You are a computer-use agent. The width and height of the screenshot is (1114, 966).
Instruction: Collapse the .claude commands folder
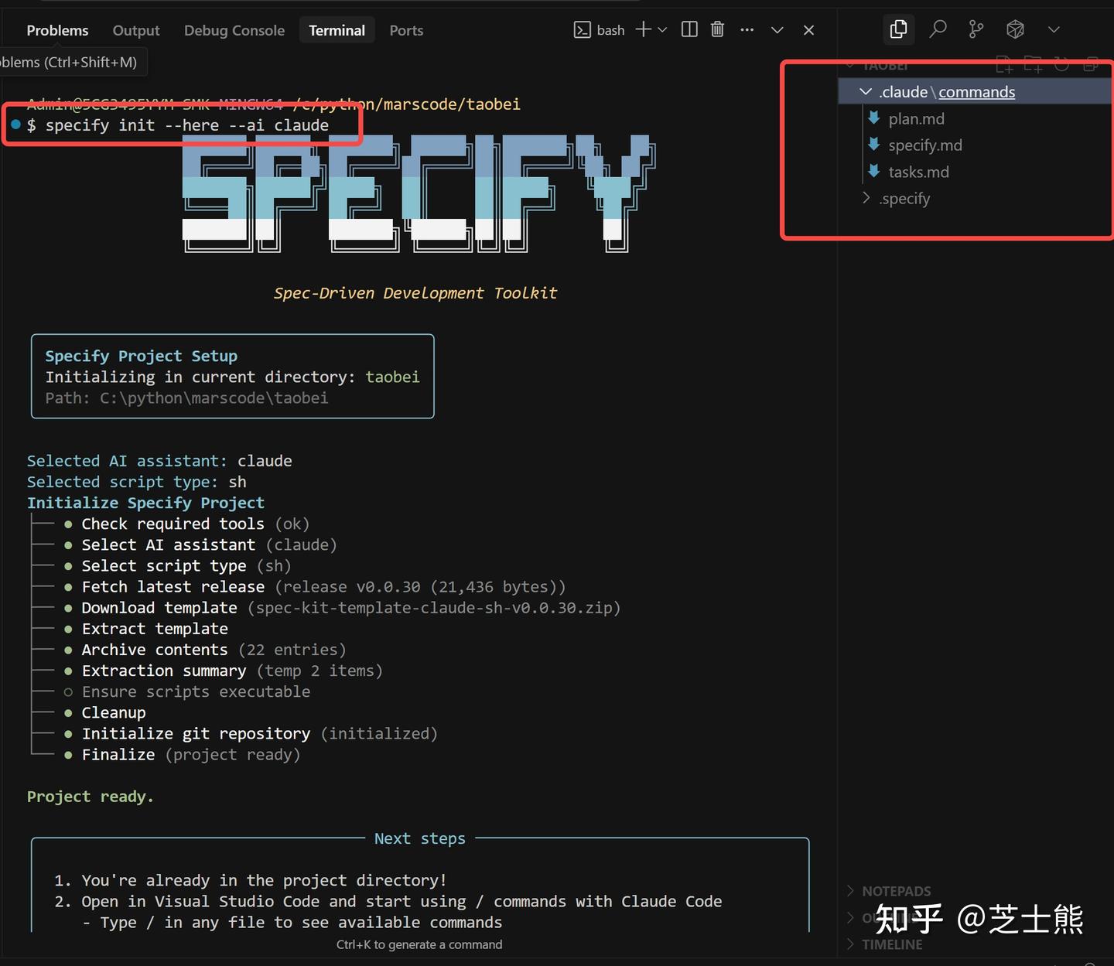(865, 91)
